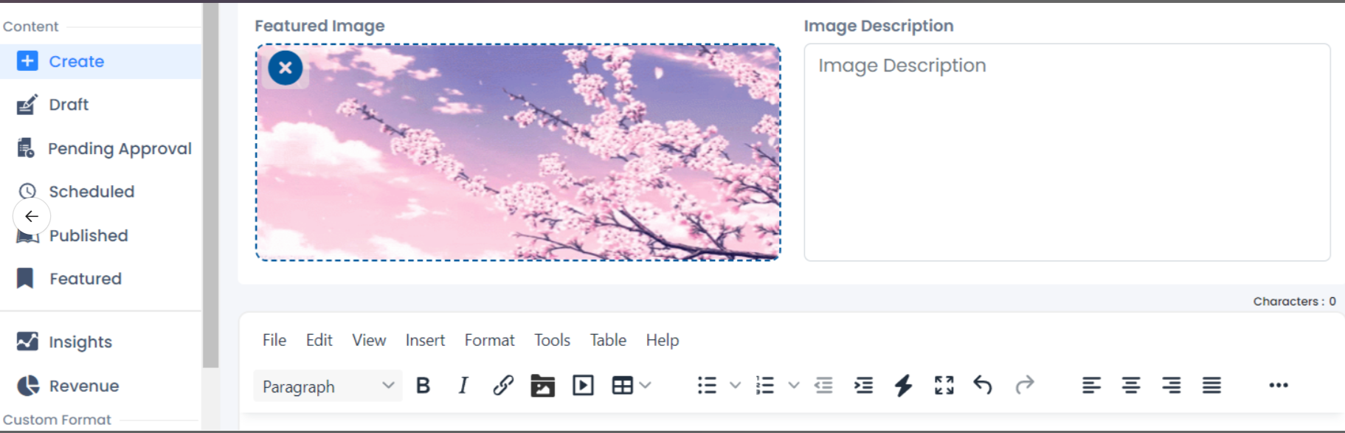The width and height of the screenshot is (1345, 433).
Task: Click the undo arrow icon
Action: (x=983, y=385)
